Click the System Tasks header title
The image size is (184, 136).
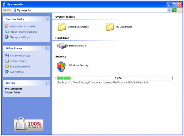click(15, 19)
